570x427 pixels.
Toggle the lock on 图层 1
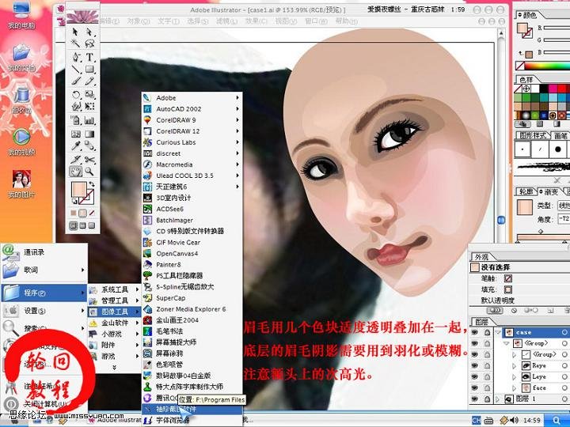[x=487, y=399]
